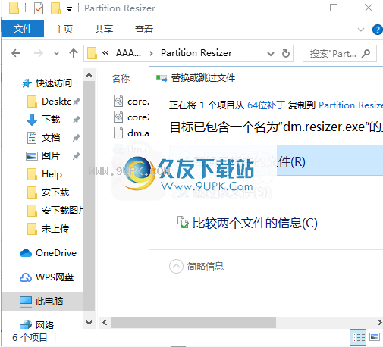Viewport: 383px width, 347px height.
Task: Open the 安下载图片 folder in sidebar
Action: (x=55, y=211)
